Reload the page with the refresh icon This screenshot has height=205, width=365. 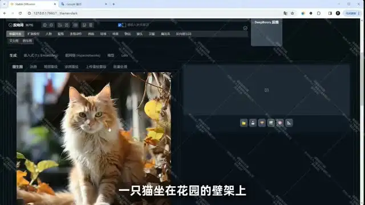(21, 14)
